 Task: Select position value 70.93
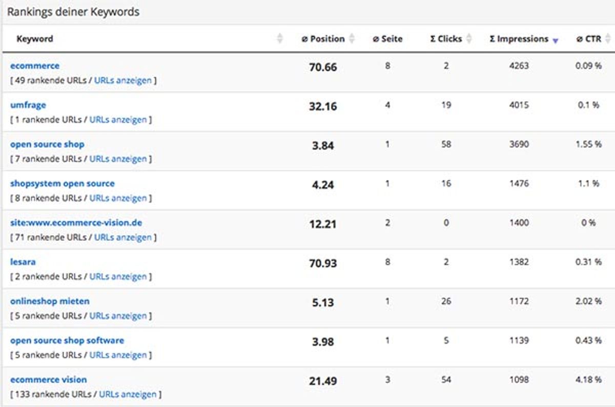coord(323,263)
